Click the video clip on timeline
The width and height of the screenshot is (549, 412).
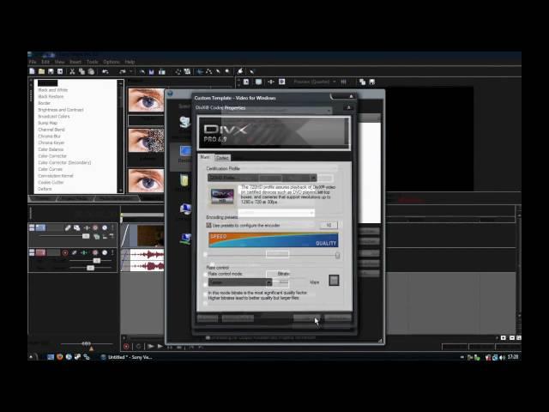pos(143,236)
